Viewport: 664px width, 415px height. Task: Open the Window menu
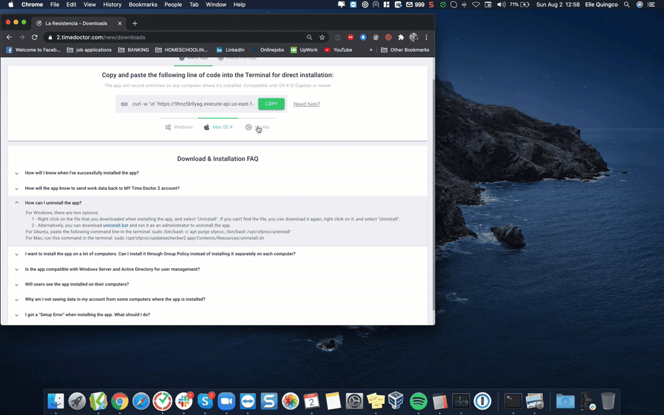216,5
